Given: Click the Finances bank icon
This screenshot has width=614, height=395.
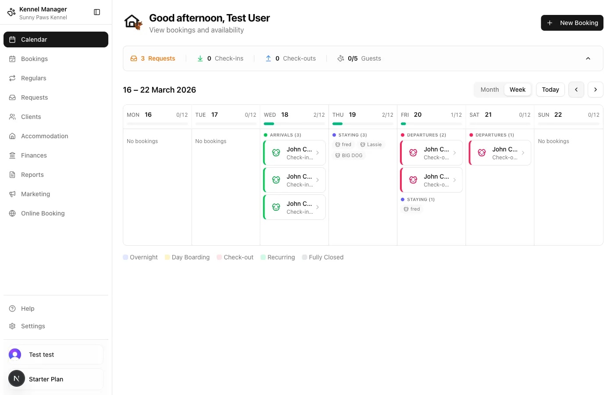Looking at the screenshot, I should 12,155.
